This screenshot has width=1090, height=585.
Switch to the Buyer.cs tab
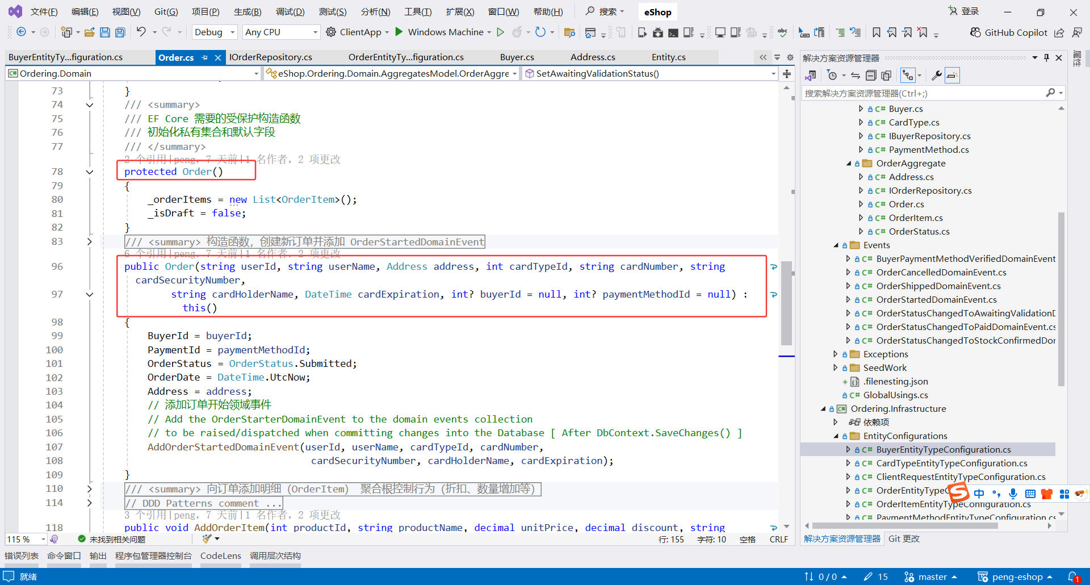pyautogui.click(x=517, y=57)
